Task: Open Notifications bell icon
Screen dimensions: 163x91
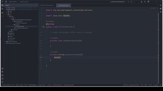Action: point(161,5)
